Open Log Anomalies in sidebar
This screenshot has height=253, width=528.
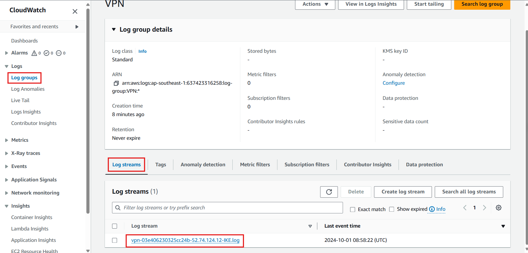tap(28, 89)
